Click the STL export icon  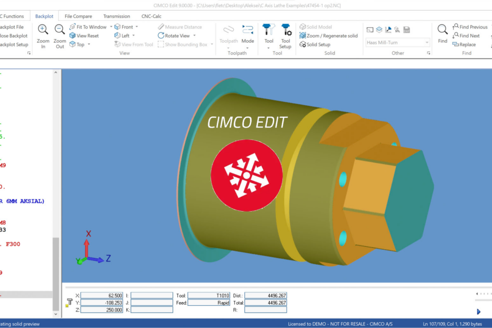pos(397,30)
